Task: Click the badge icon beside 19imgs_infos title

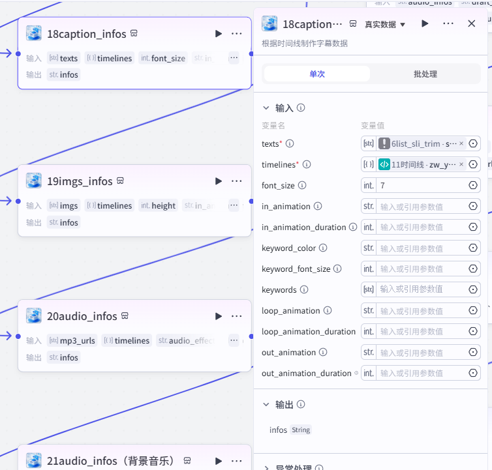Action: click(120, 181)
